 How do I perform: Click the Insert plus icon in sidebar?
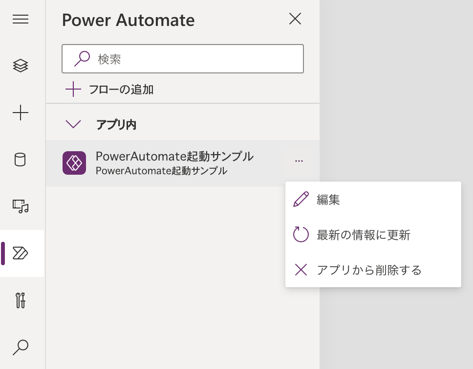coord(21,113)
